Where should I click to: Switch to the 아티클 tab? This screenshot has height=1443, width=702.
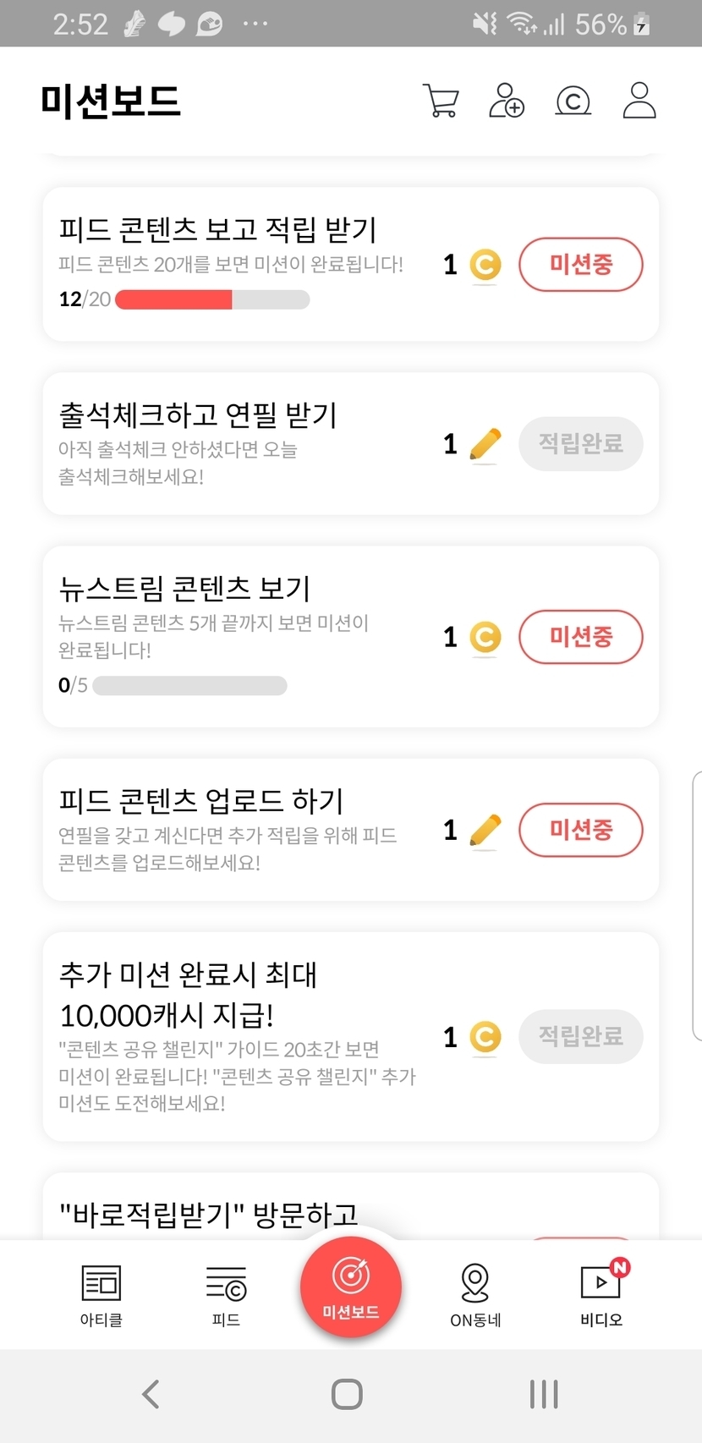tap(101, 1294)
